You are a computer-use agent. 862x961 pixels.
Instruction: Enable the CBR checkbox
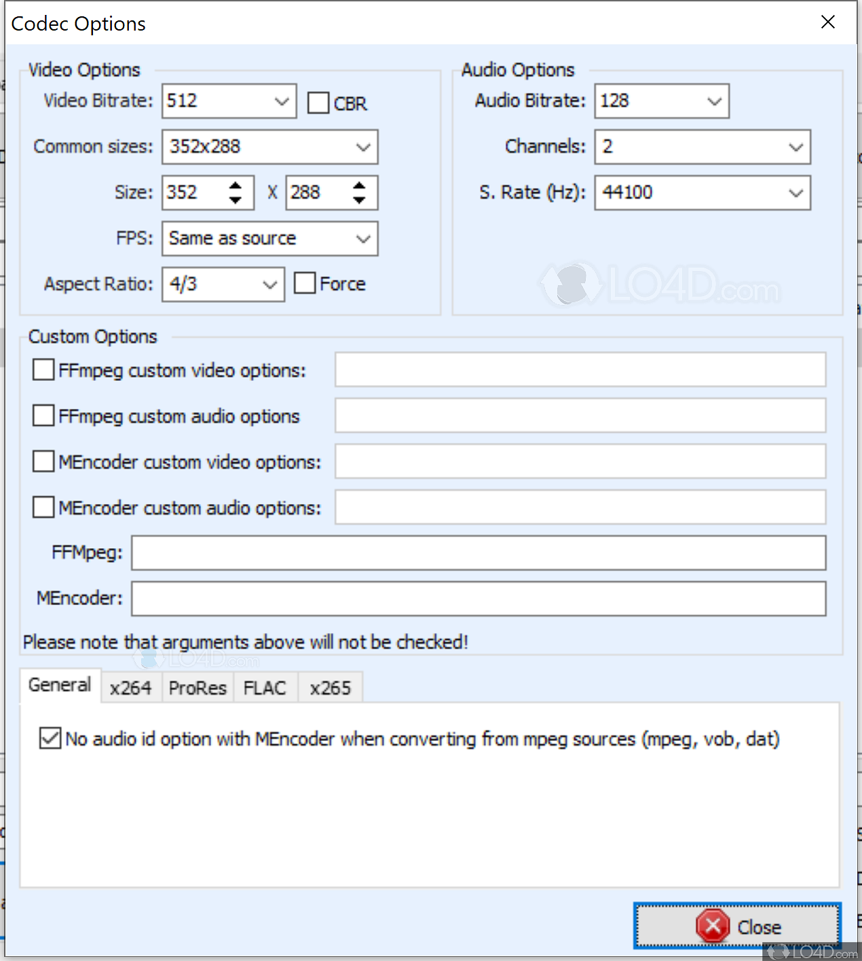318,103
